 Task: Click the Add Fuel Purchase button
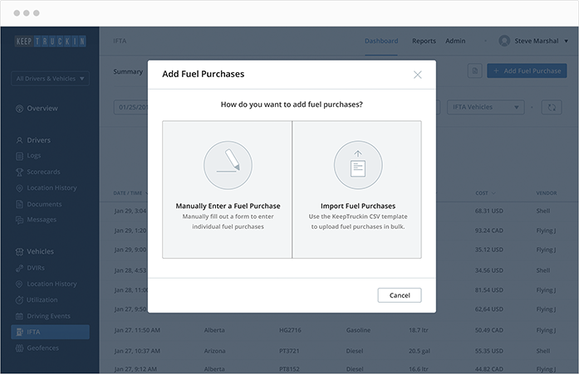click(x=527, y=70)
